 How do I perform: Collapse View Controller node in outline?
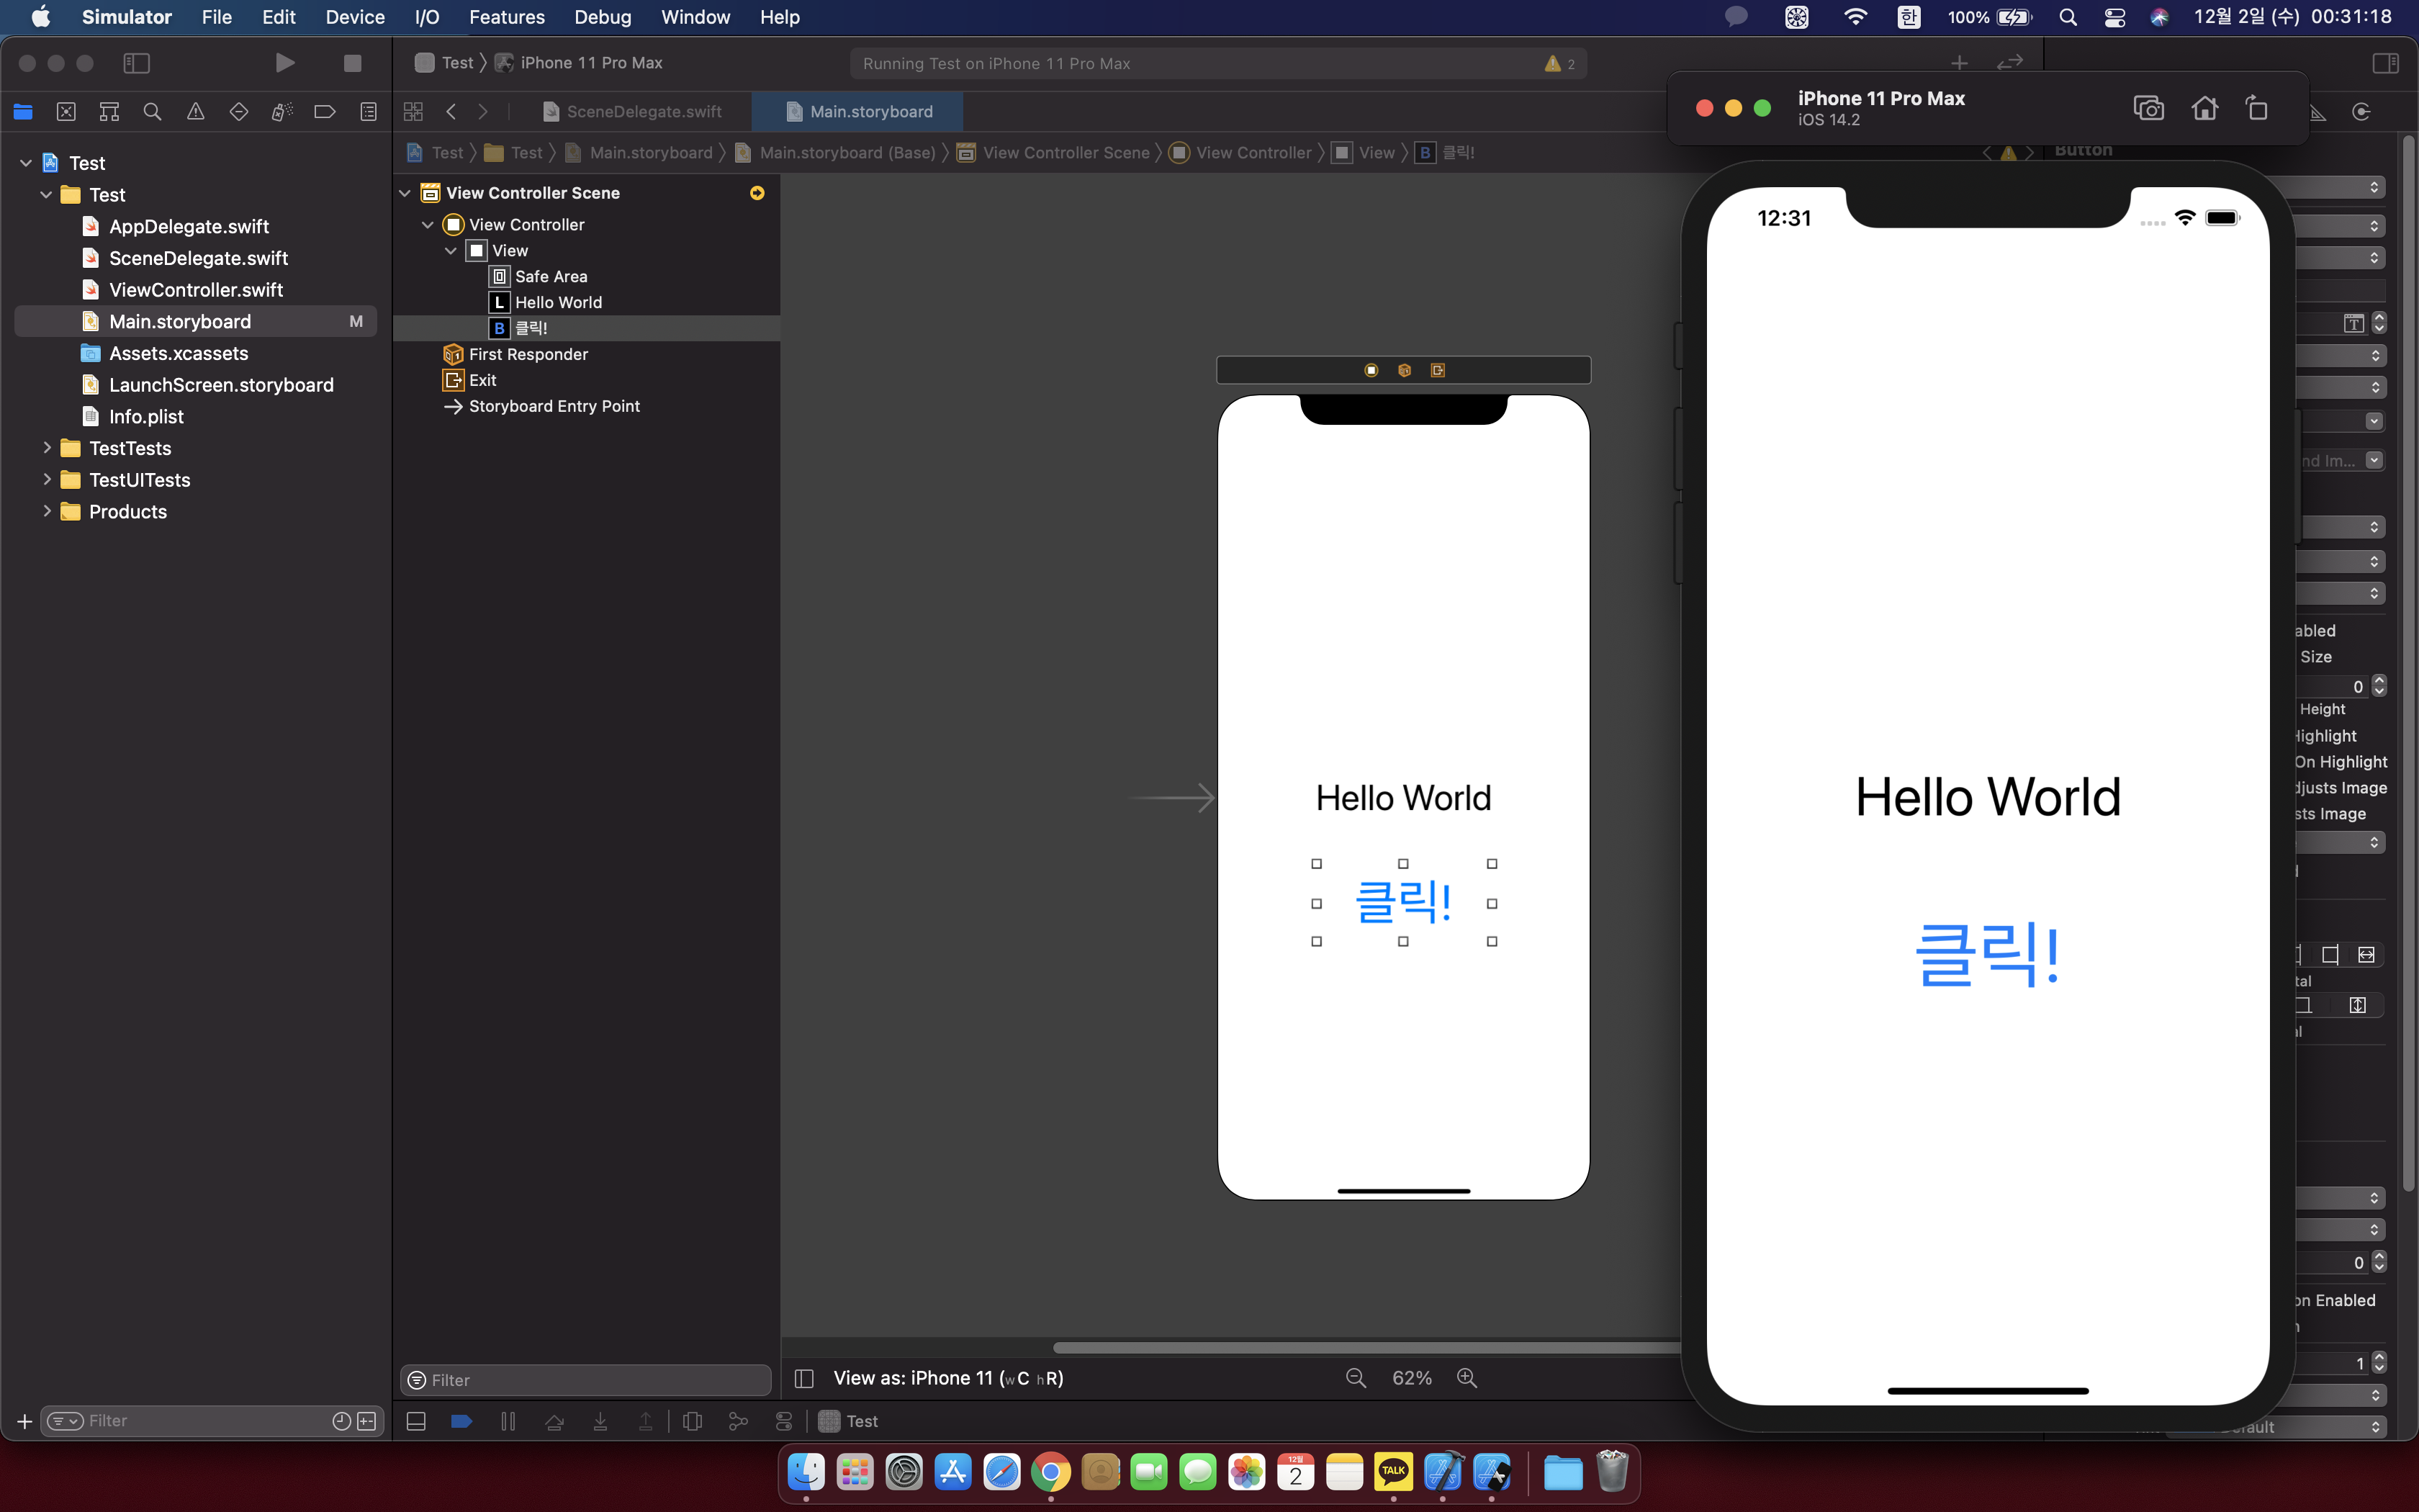428,225
